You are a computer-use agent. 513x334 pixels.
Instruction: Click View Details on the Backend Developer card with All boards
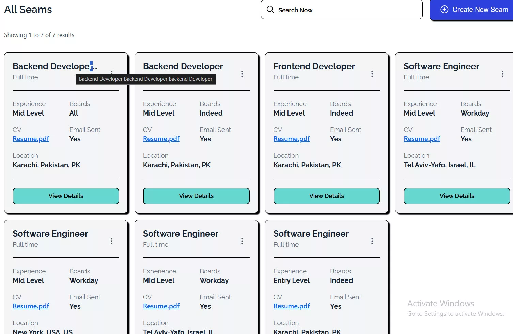(x=66, y=196)
